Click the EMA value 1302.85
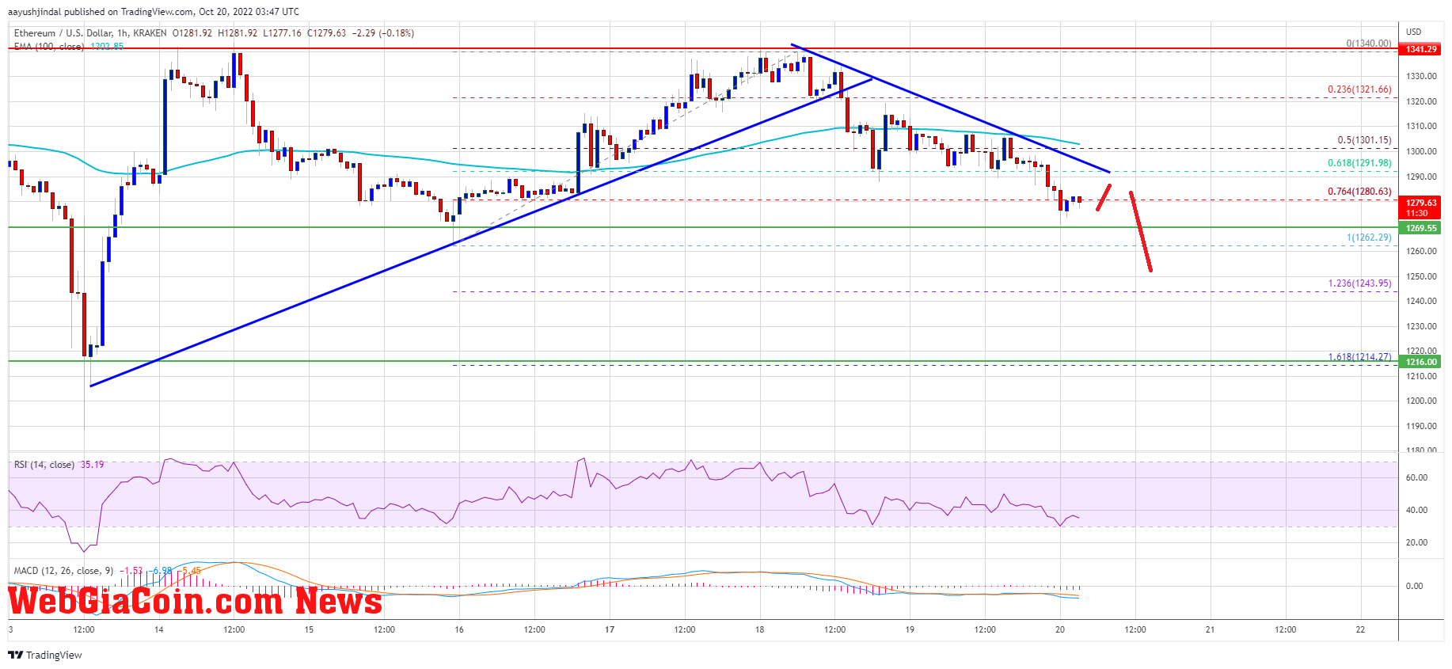 tap(107, 47)
